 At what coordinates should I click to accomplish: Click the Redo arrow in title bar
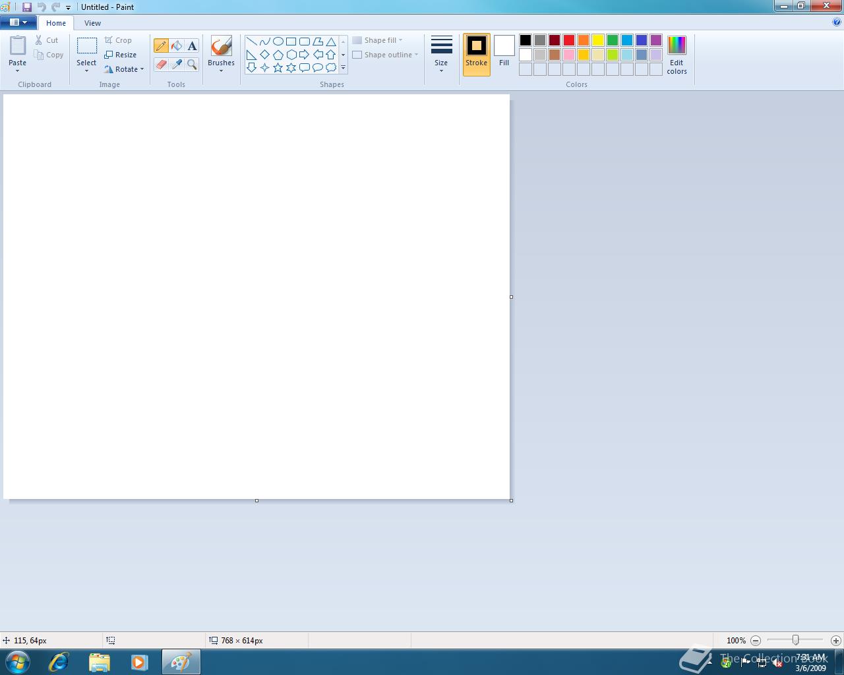[55, 7]
